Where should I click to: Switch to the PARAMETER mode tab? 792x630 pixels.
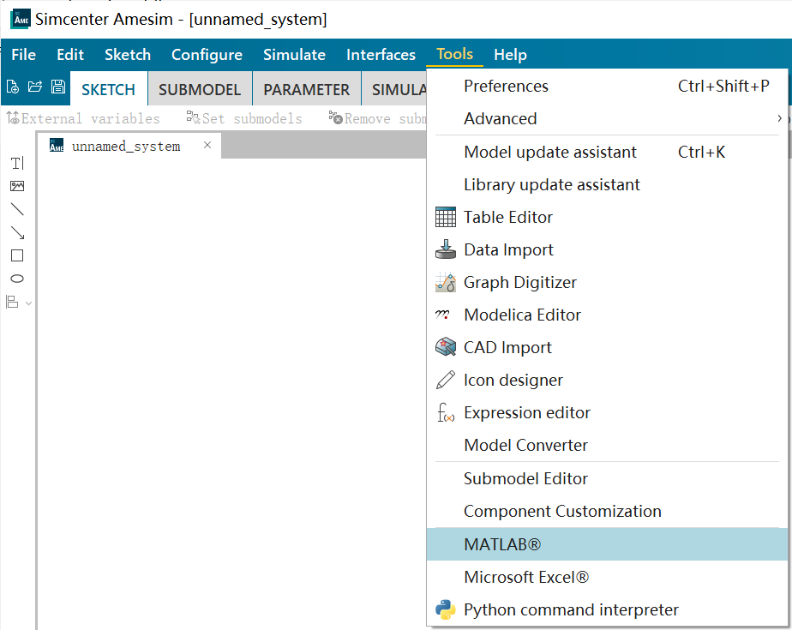click(x=306, y=90)
